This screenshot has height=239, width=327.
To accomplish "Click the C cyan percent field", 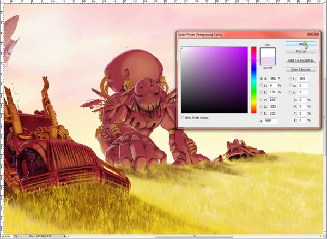I will [x=302, y=100].
